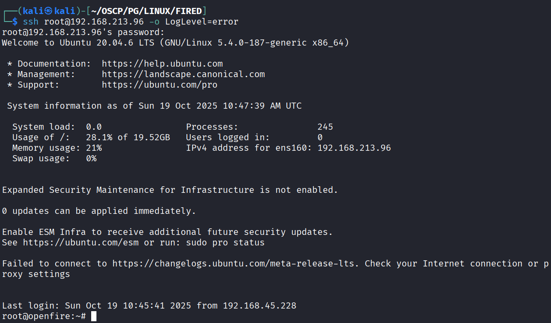
Task: Click the Swap usage 0% value
Action: point(91,159)
